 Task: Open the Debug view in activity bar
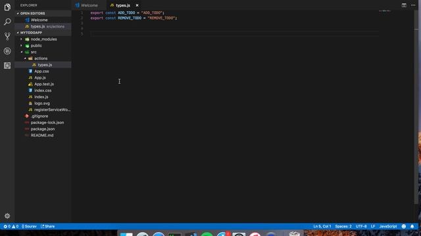click(7, 51)
